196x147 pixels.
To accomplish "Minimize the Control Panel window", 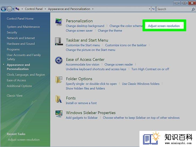I will 177,3.
